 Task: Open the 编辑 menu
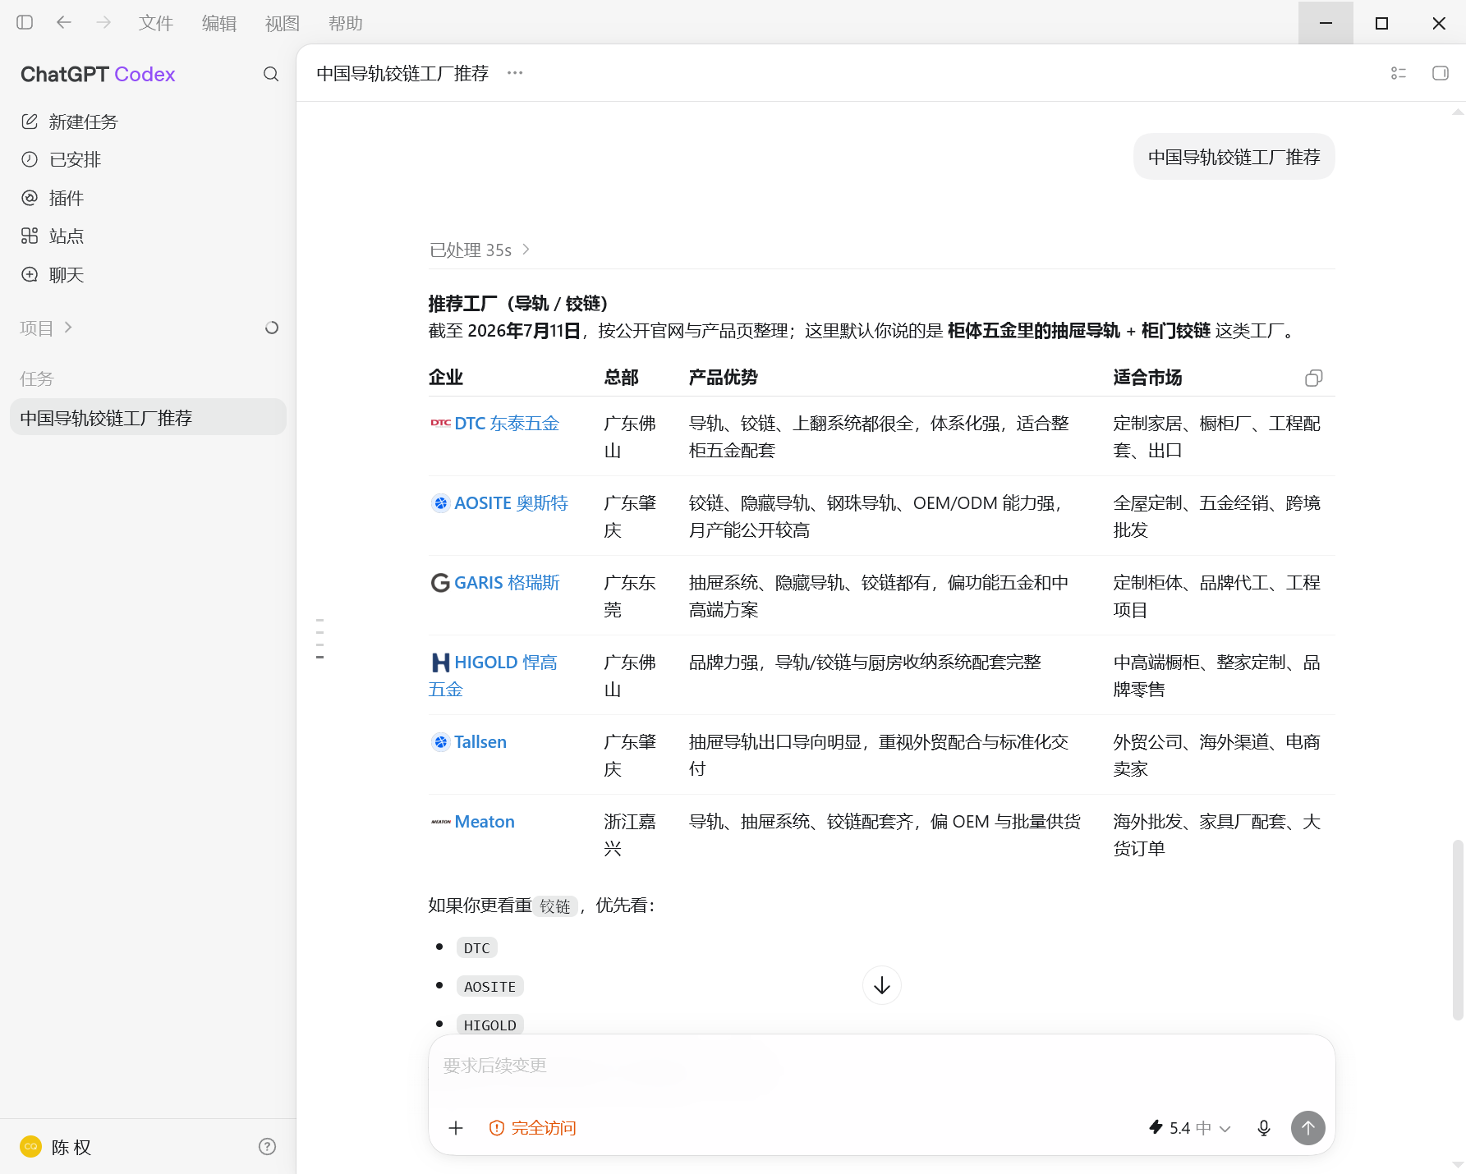pyautogui.click(x=219, y=24)
